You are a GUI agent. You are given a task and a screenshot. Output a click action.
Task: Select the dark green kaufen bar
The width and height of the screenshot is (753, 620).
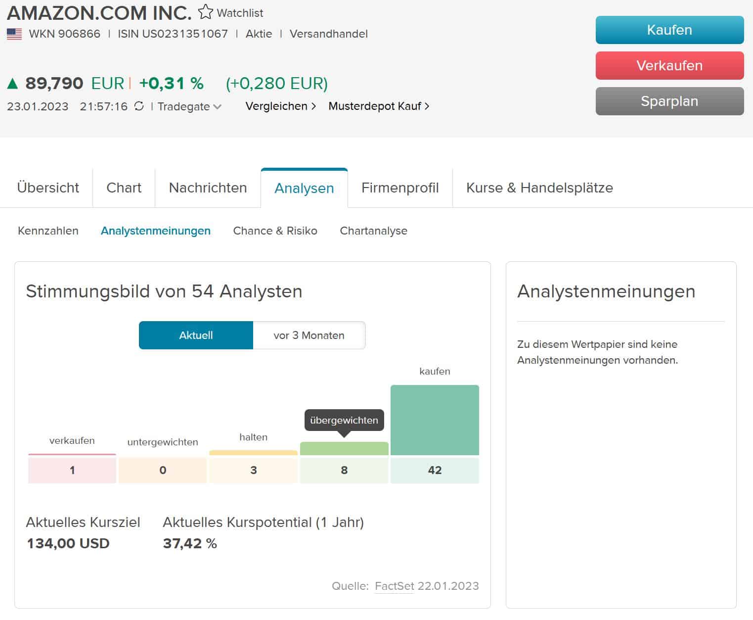click(435, 420)
